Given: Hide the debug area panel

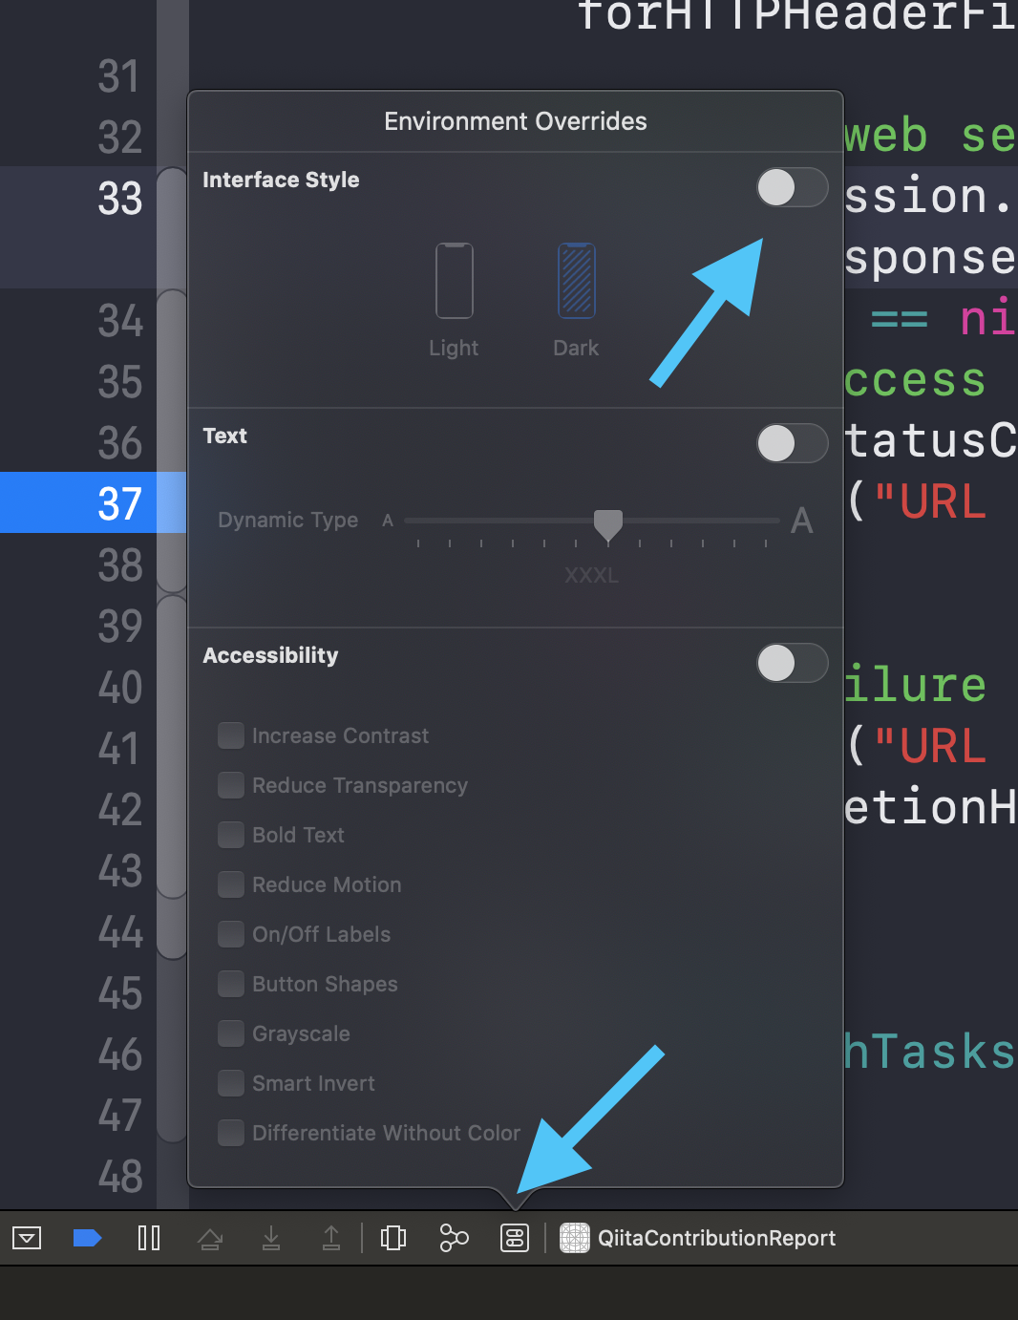Looking at the screenshot, I should pyautogui.click(x=29, y=1239).
